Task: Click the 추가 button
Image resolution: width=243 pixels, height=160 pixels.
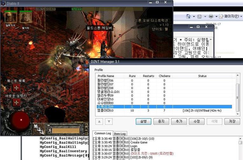Action: 179,121
